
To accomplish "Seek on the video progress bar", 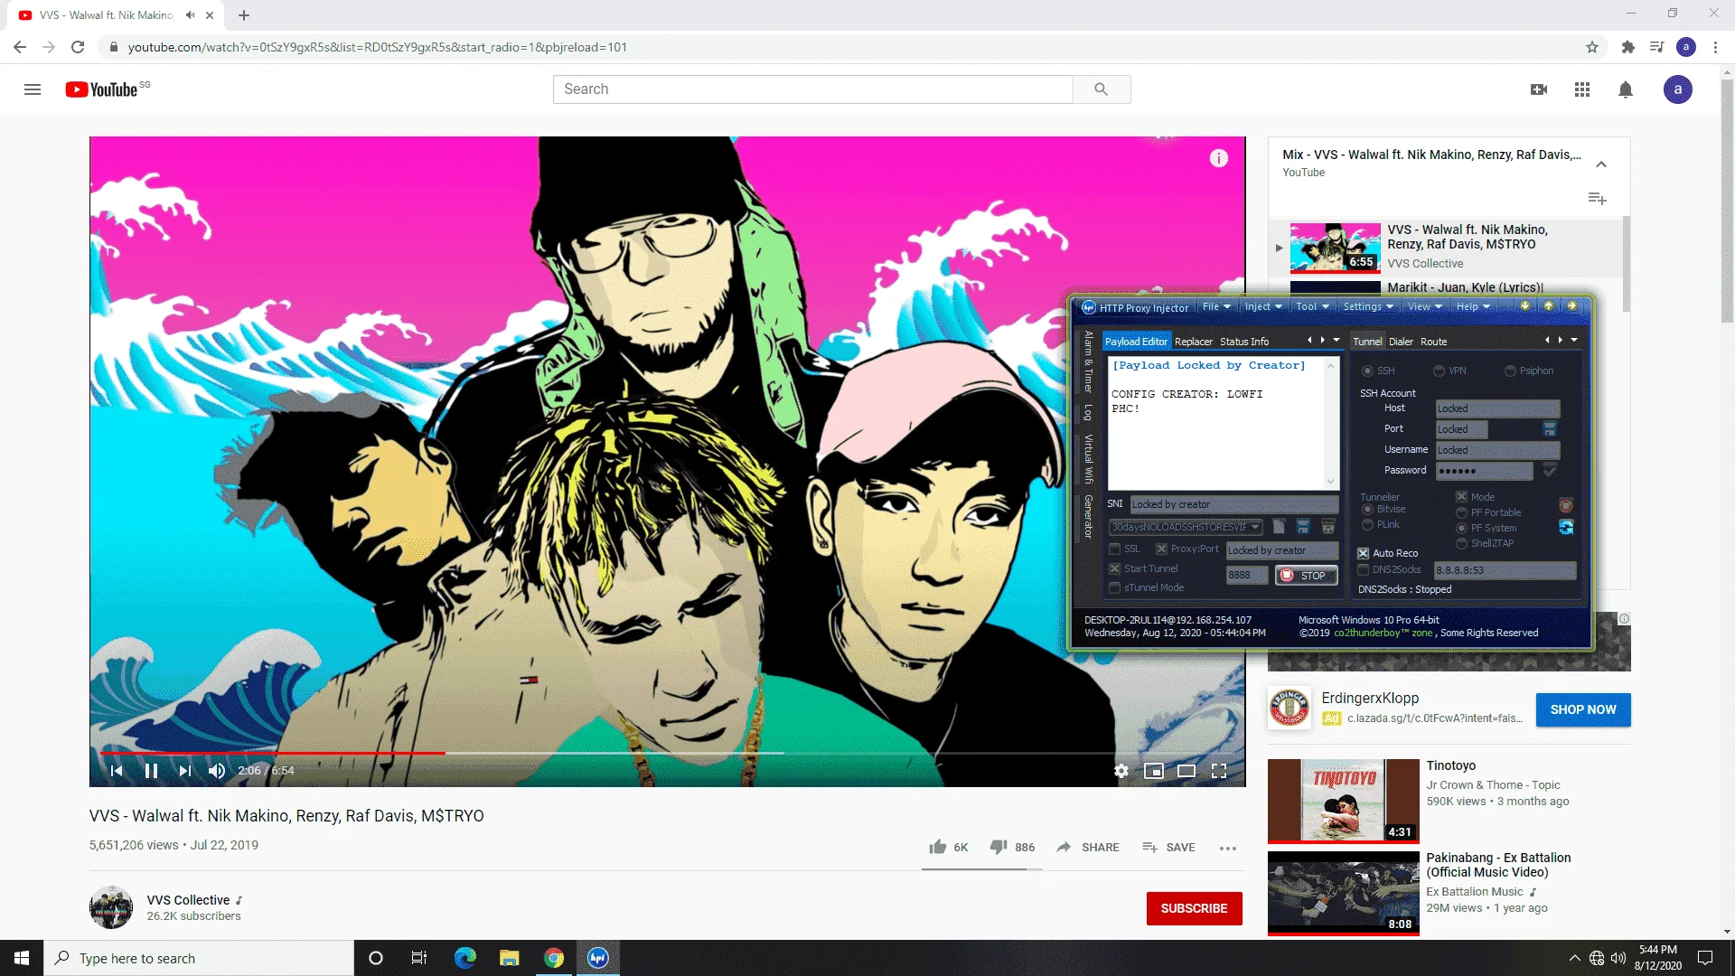I will [668, 753].
